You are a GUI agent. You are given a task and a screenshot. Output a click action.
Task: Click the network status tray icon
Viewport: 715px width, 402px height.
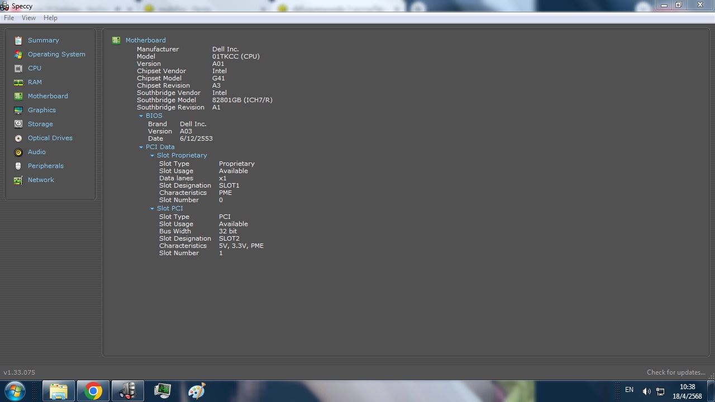pyautogui.click(x=660, y=391)
